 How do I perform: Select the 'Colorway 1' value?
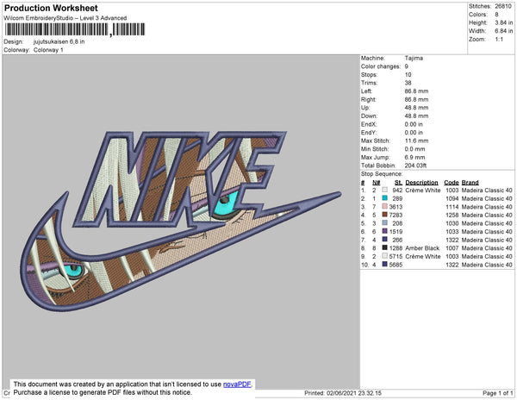point(48,50)
